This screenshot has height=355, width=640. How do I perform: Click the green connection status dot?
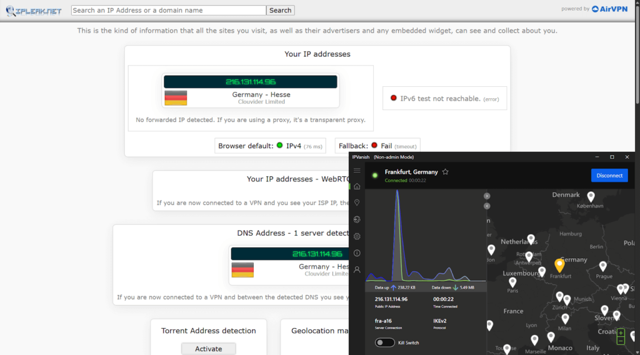click(x=375, y=176)
